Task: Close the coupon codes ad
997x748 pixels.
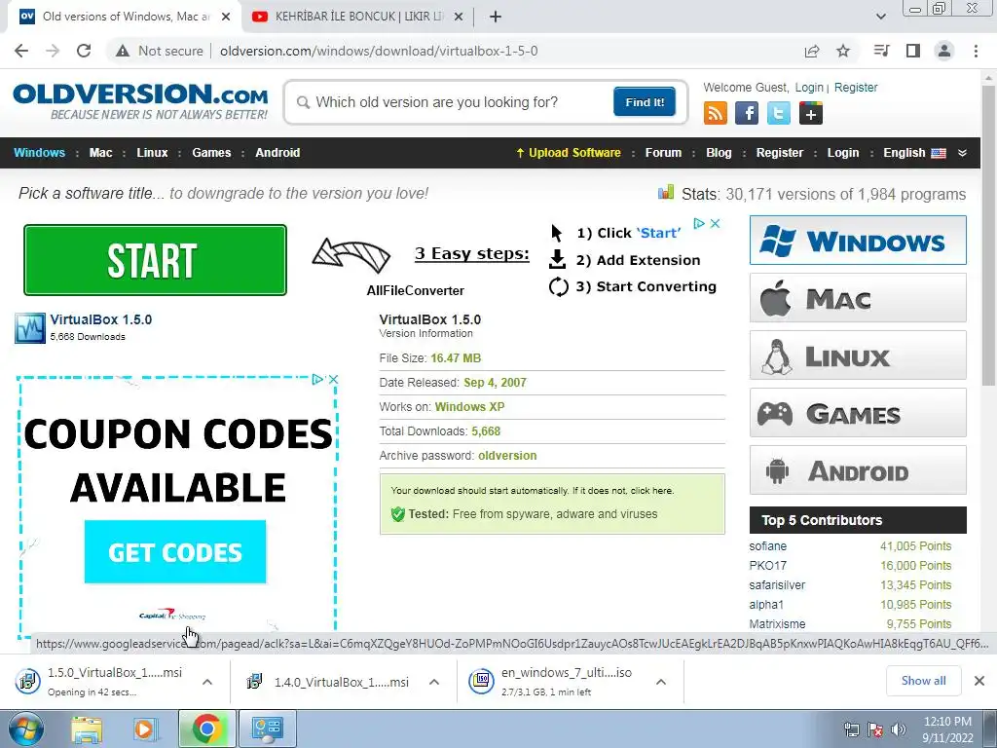Action: (333, 379)
